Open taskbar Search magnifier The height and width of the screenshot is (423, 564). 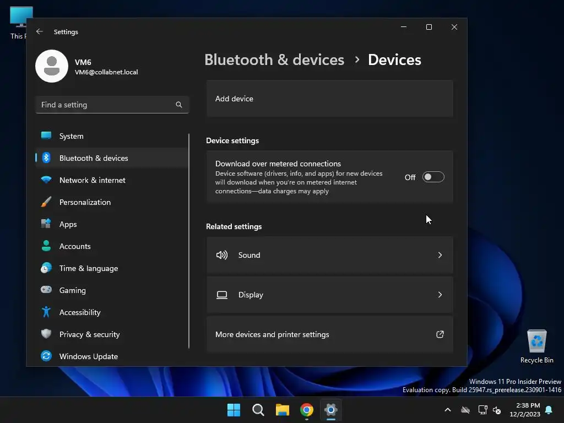click(258, 410)
